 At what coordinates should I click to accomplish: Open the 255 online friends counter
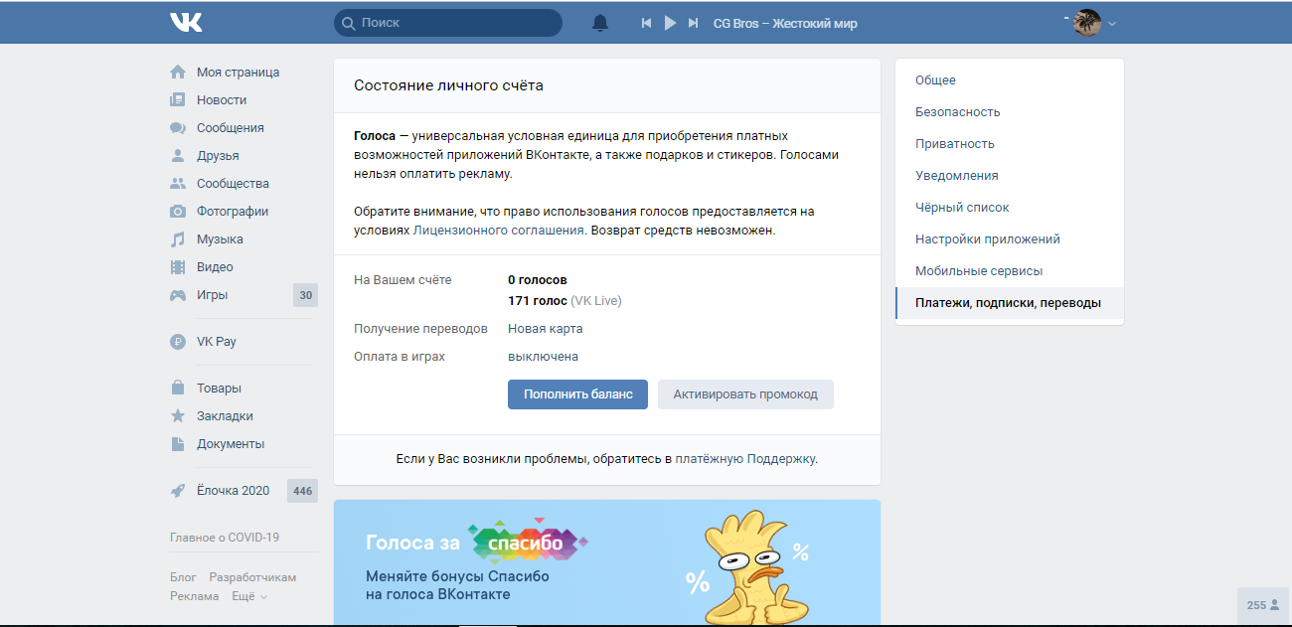[1263, 604]
